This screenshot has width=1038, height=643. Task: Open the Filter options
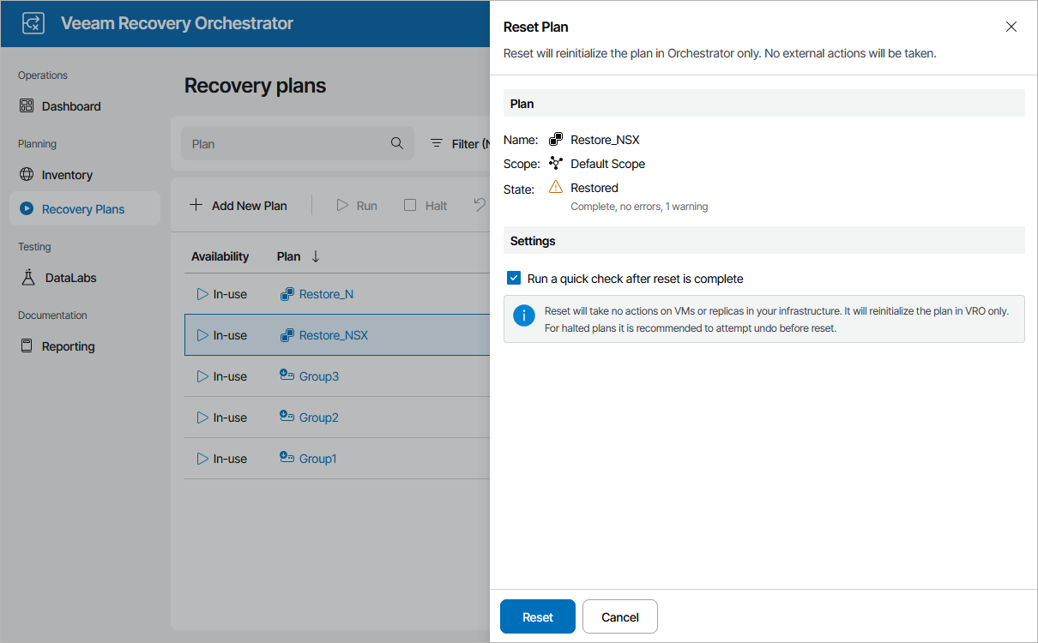tap(459, 144)
